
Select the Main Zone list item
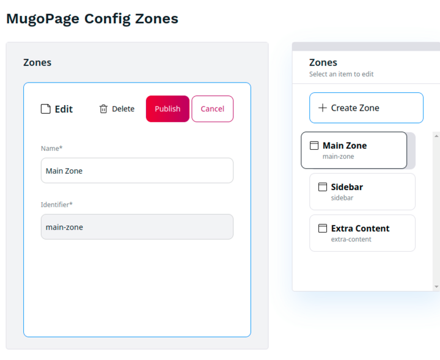pyautogui.click(x=354, y=150)
